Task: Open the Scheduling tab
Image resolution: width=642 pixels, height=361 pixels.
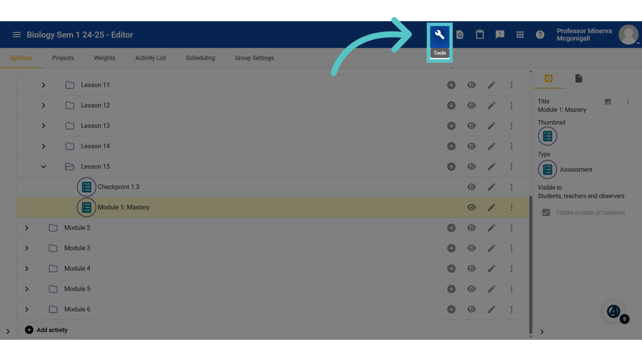Action: click(200, 58)
